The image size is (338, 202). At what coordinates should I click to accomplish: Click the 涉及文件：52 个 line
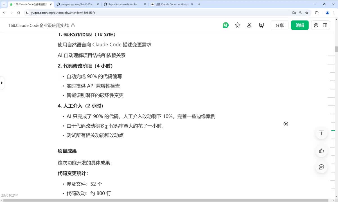pyautogui.click(x=84, y=184)
